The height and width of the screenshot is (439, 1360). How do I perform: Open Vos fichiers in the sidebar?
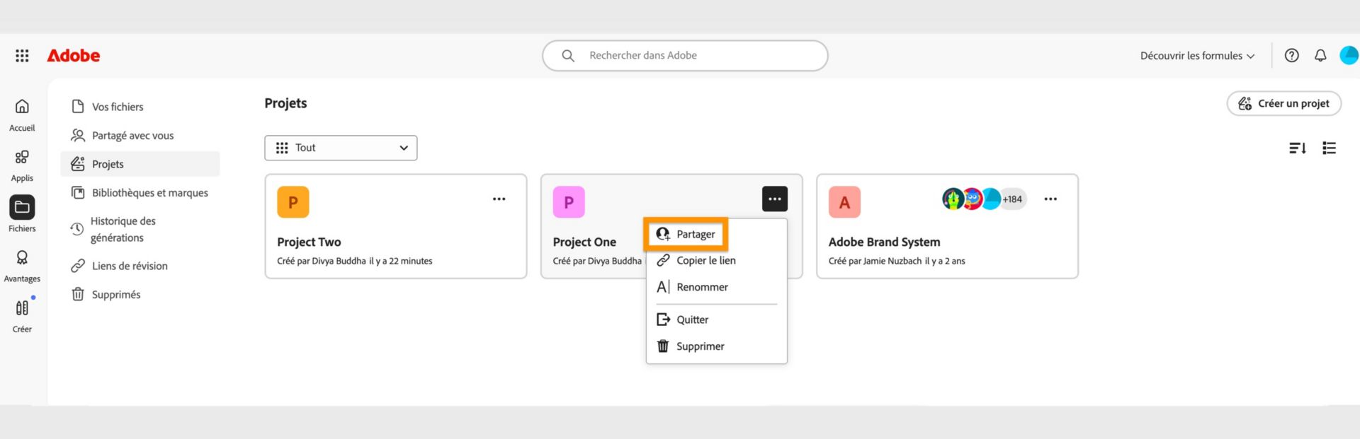140,107
